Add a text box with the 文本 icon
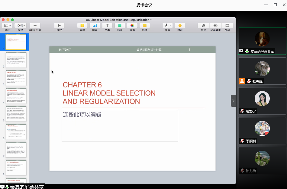The height and width of the screenshot is (189, 287). [107, 26]
